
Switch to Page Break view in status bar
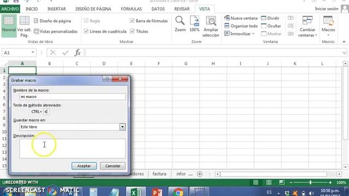click(281, 182)
